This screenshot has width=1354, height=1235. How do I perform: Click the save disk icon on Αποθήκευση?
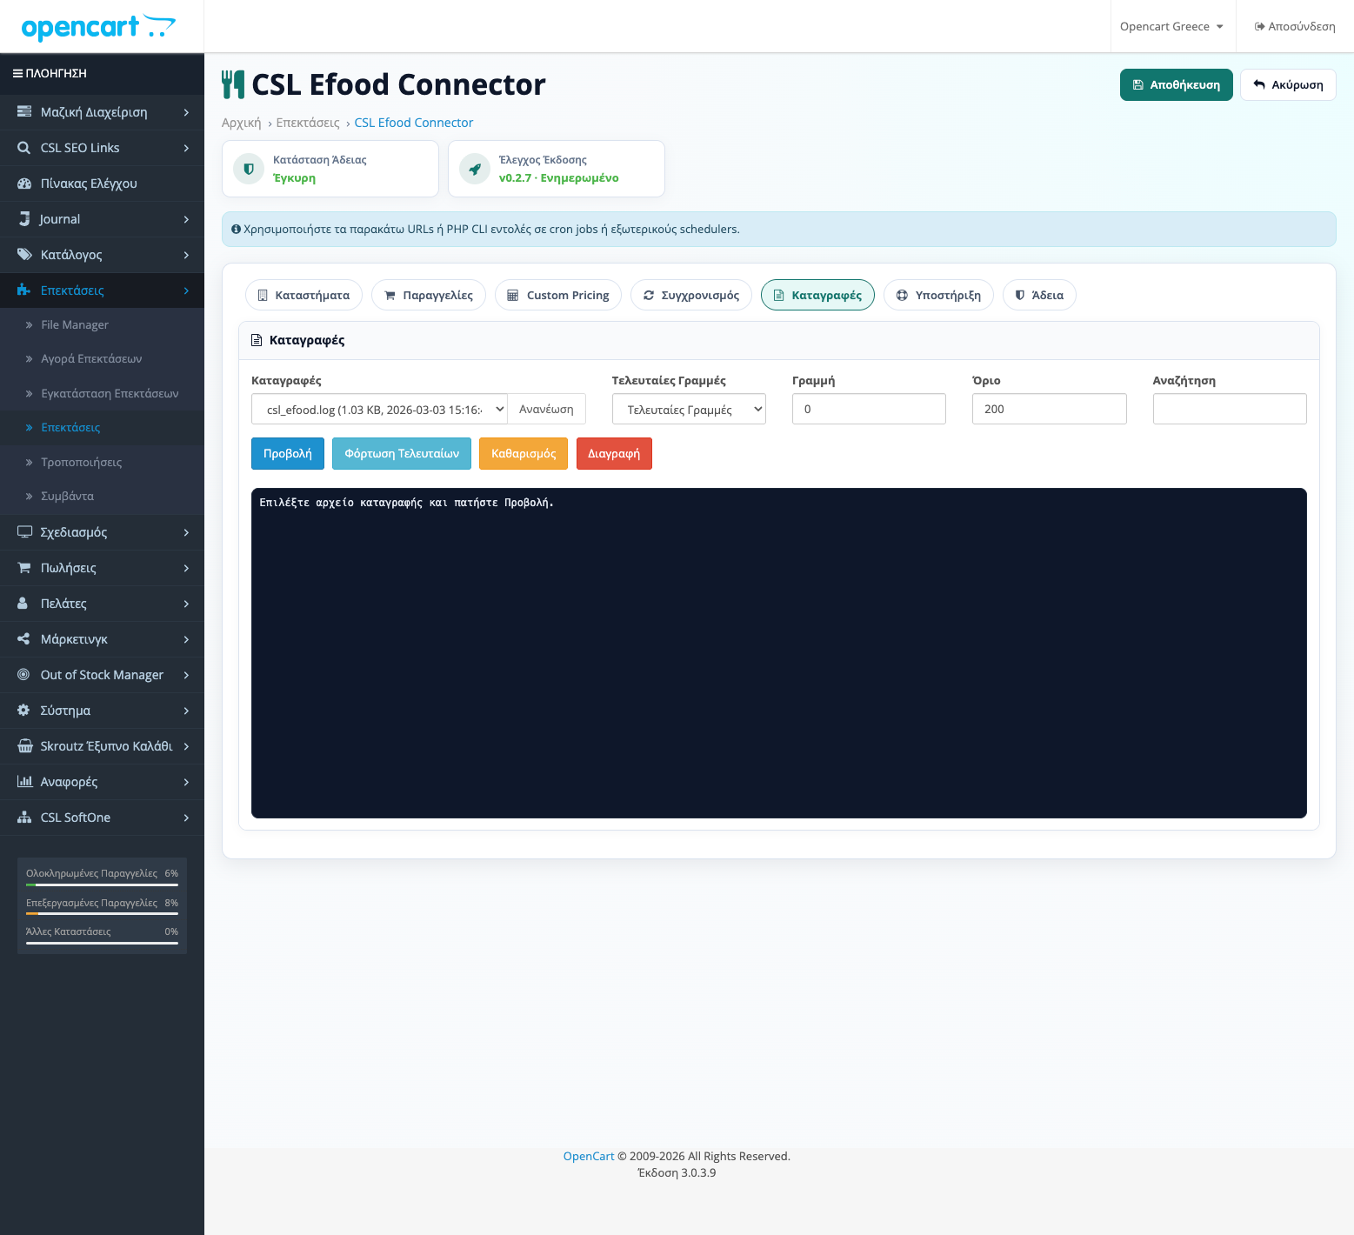1138,85
